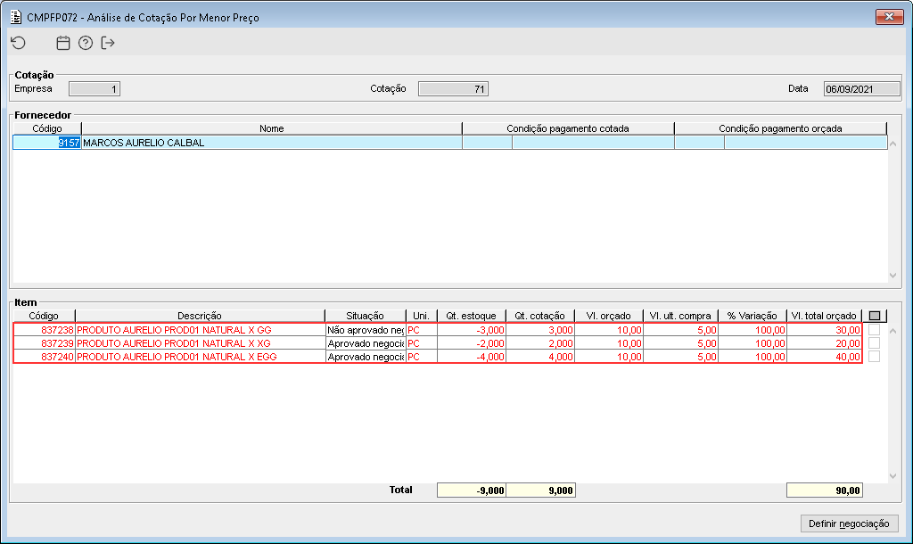
Task: Click the Data field showing 06/09/2021
Action: point(862,89)
